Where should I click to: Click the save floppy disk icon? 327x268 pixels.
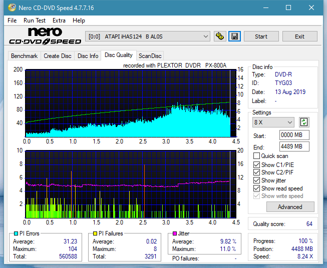(234, 36)
